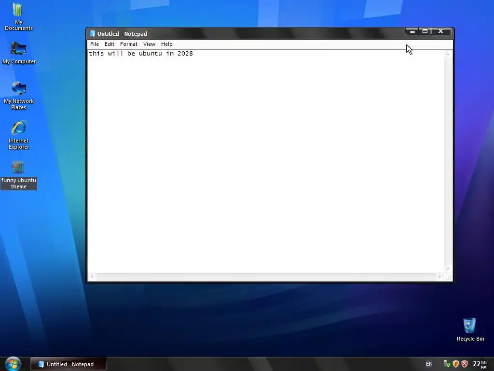
Task: Select the My Computer desktop icon
Action: point(19,53)
